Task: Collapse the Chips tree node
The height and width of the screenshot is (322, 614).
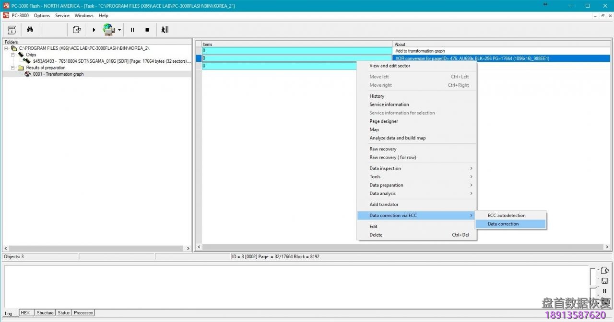Action: click(x=13, y=55)
